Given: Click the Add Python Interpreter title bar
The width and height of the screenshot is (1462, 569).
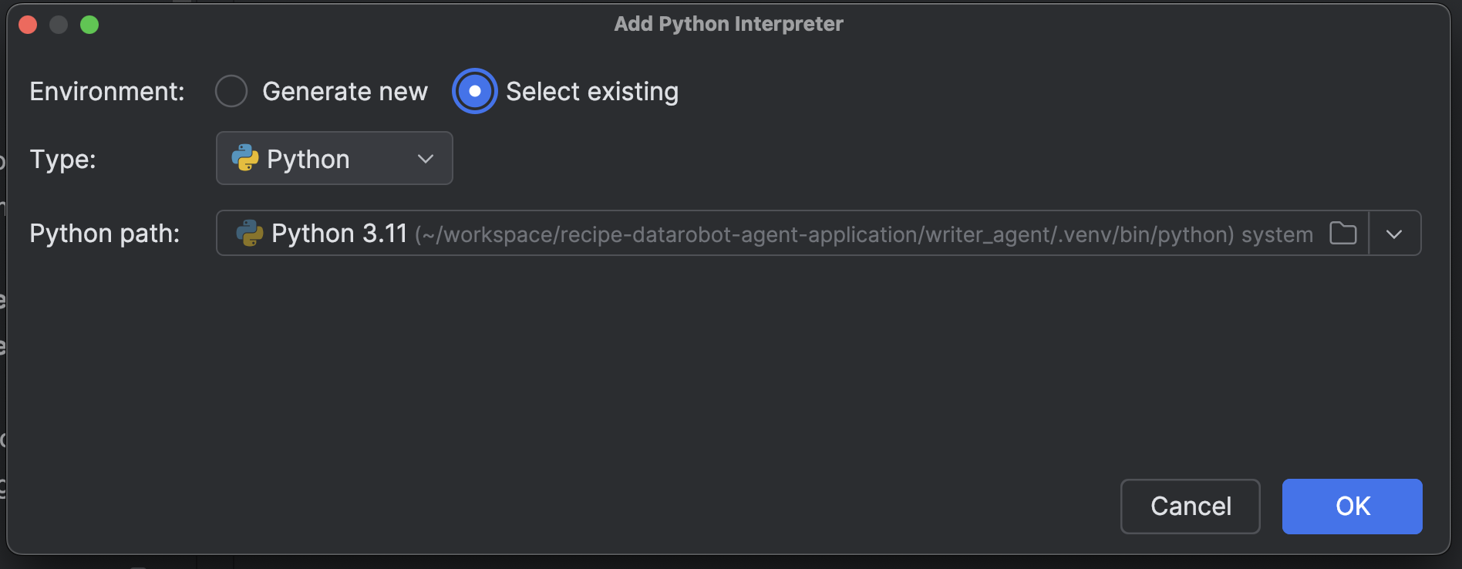Looking at the screenshot, I should coord(728,24).
